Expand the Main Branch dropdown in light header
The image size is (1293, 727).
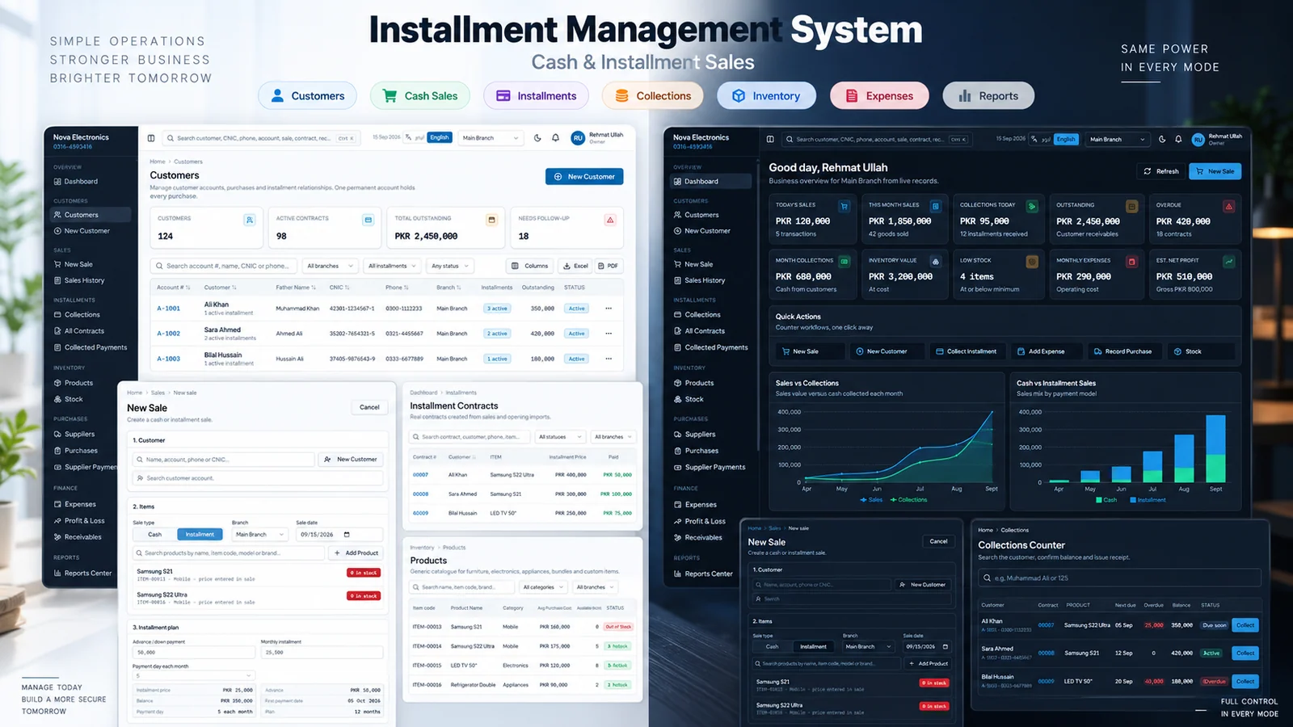click(x=491, y=138)
